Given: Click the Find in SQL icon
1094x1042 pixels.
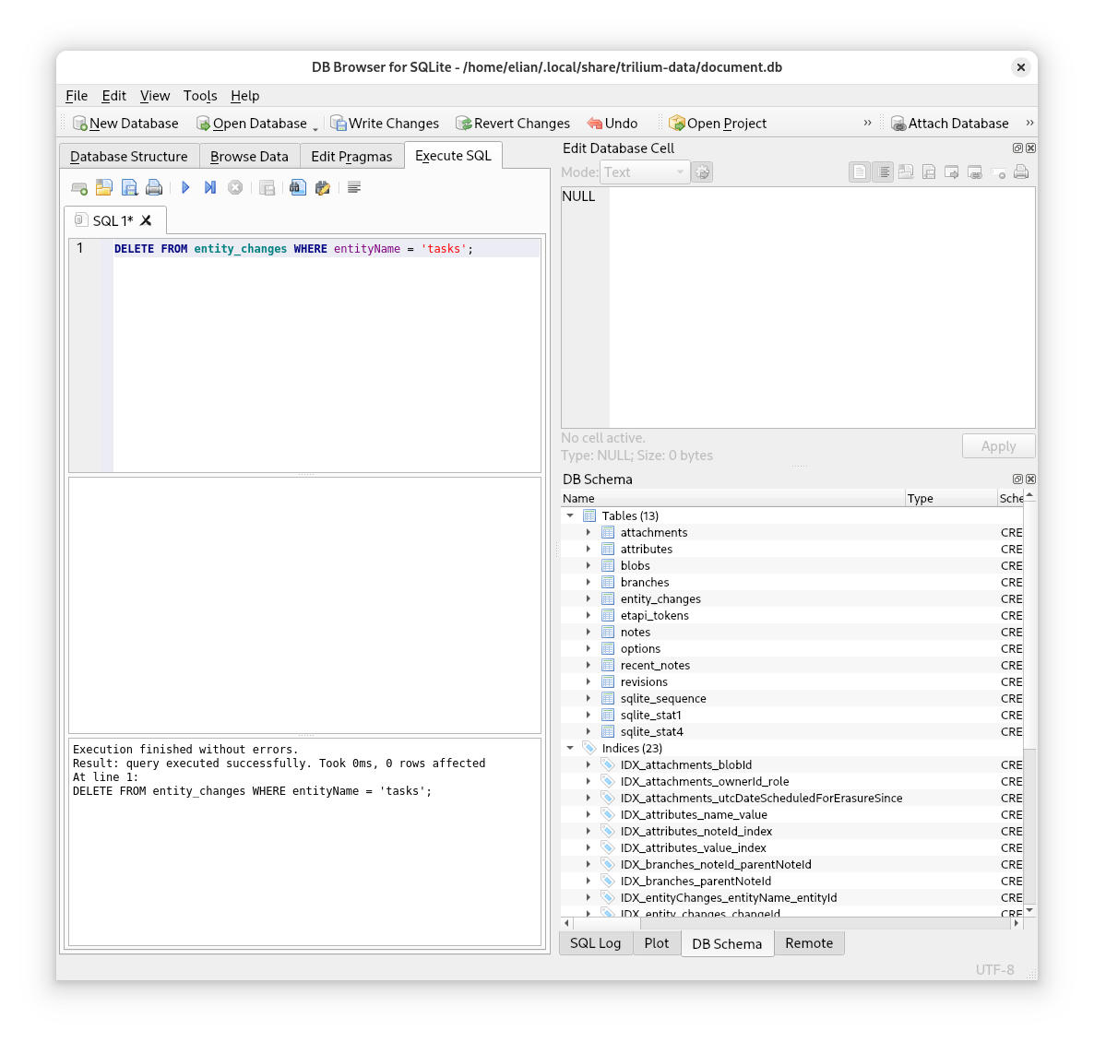Looking at the screenshot, I should pyautogui.click(x=297, y=187).
